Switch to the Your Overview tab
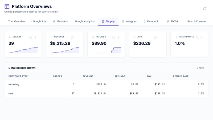Screen dimensions: 213x120 point(17,21)
